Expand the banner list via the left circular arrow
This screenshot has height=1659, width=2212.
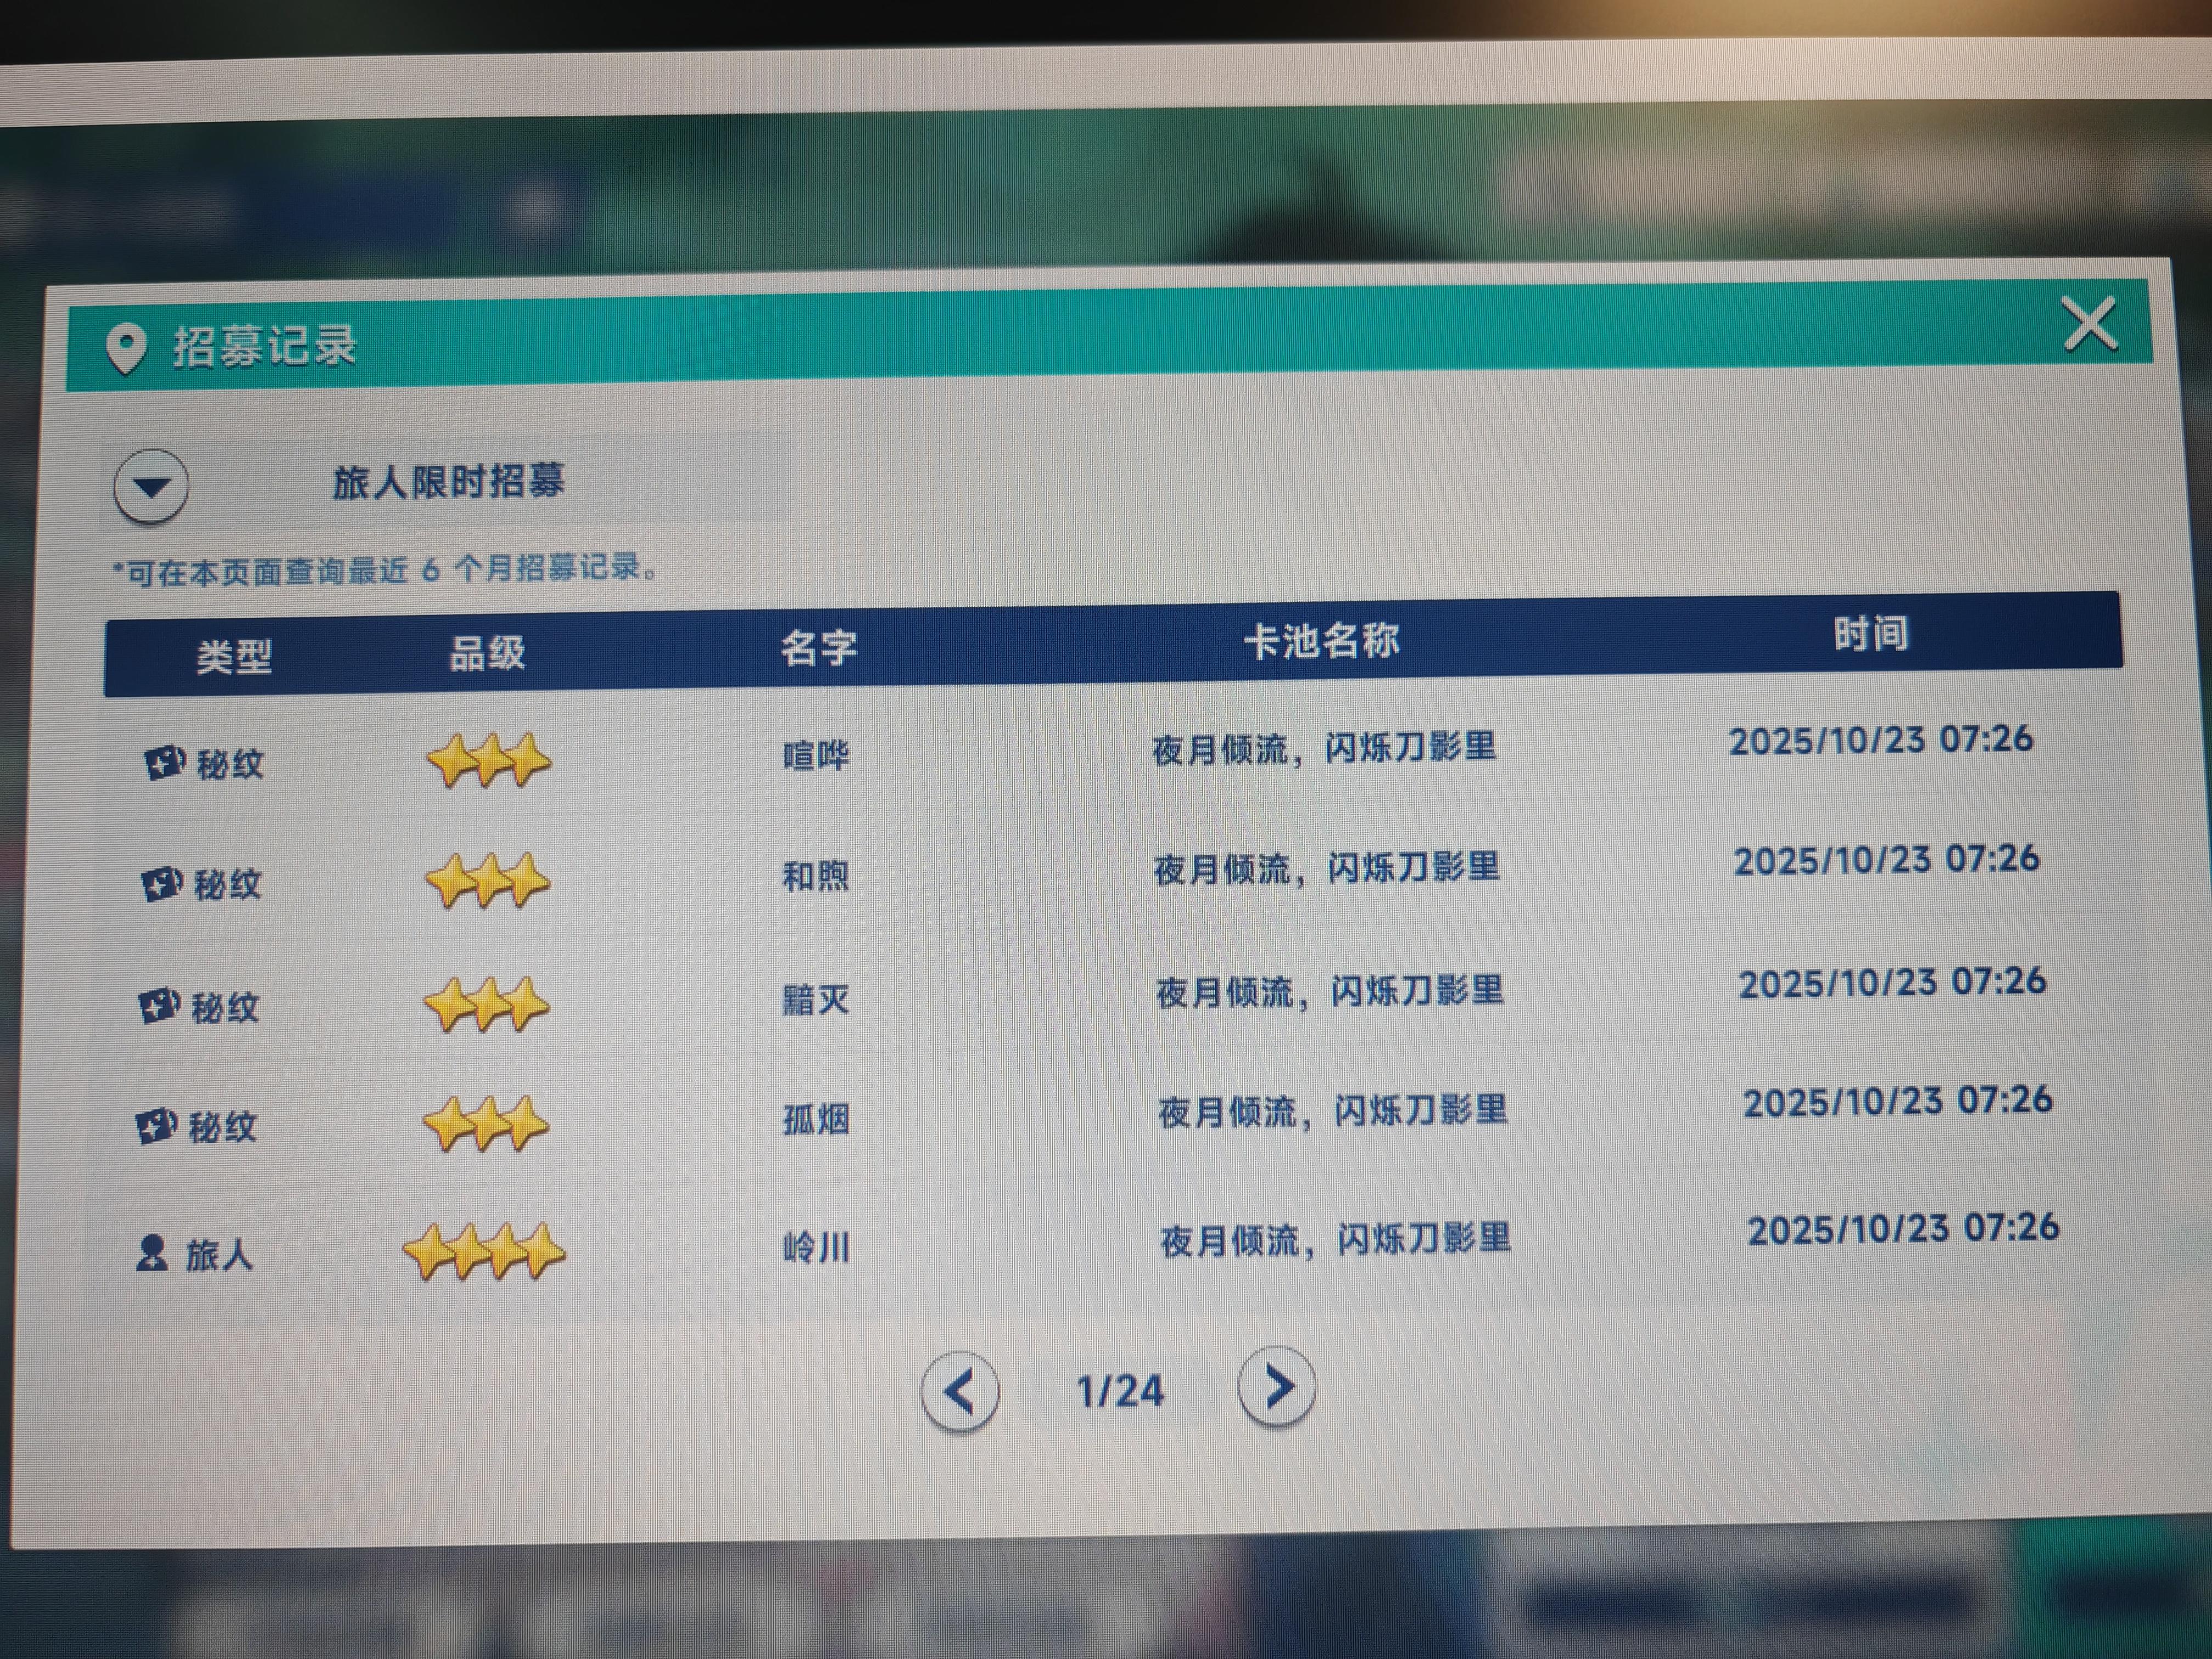coord(150,487)
